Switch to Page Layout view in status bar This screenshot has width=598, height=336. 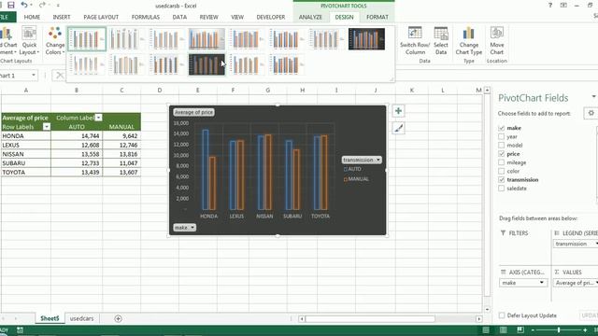pos(503,329)
